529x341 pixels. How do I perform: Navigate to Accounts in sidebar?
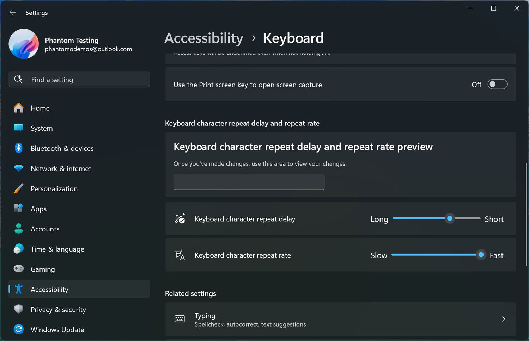coord(45,229)
